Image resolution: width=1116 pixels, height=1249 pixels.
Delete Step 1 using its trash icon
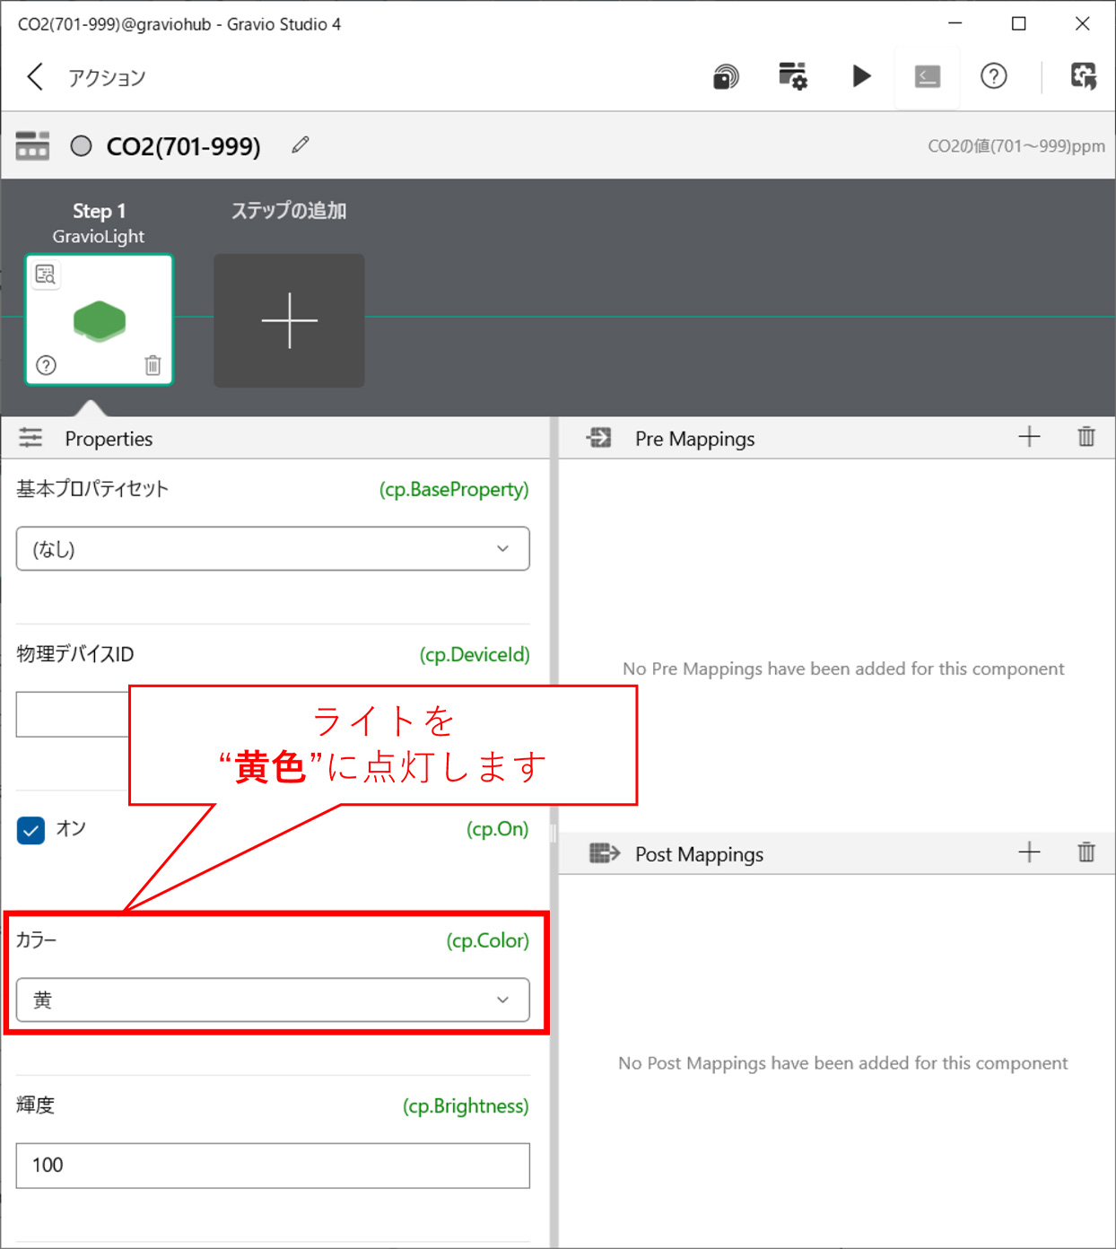click(x=153, y=365)
